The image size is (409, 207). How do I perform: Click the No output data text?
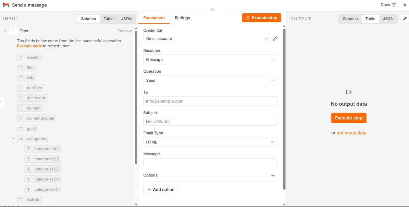pyautogui.click(x=349, y=104)
